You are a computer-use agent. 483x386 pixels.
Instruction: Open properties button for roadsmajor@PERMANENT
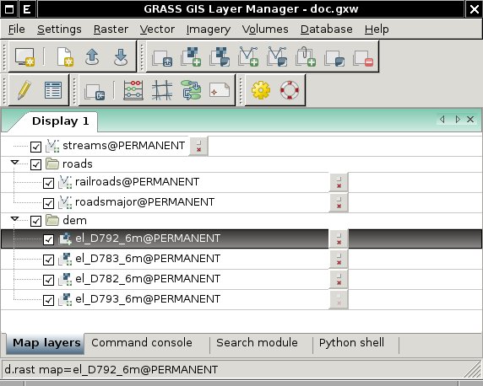339,202
